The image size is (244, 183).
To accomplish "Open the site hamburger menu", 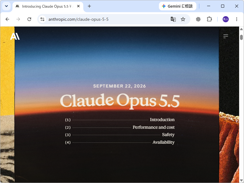I will point(226,36).
